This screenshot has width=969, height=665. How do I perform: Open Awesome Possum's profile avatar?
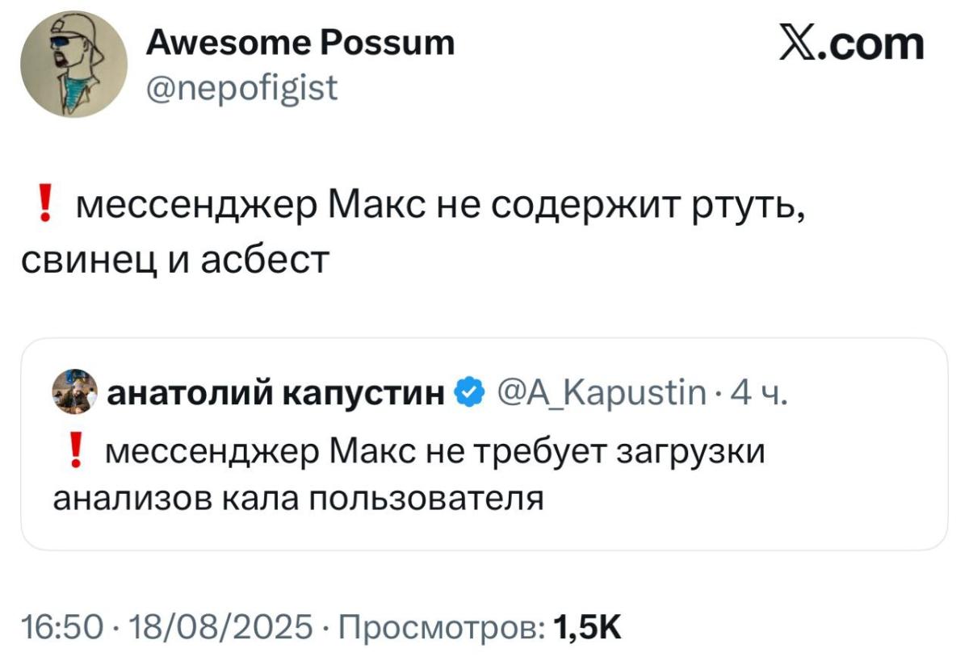point(74,65)
